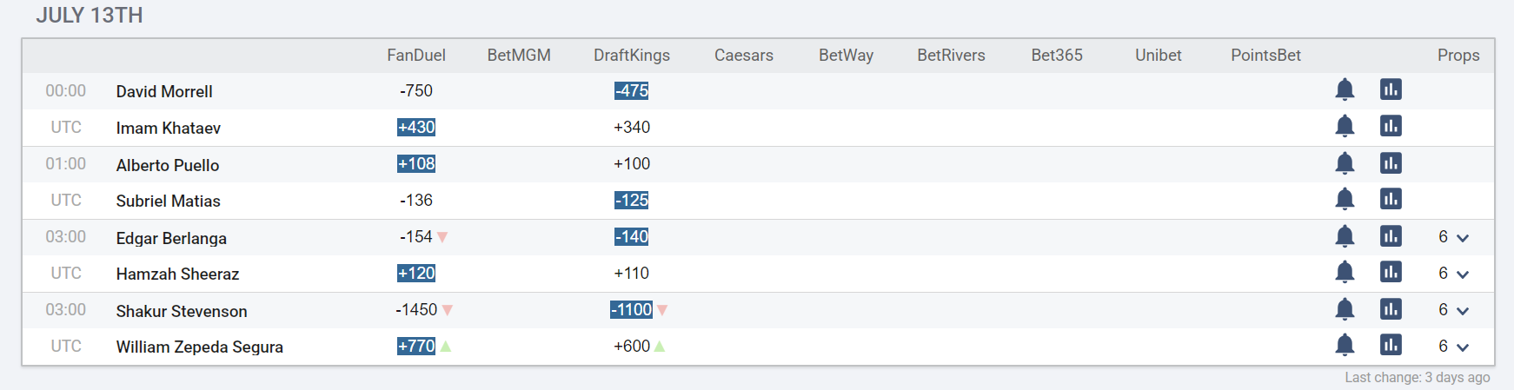Set alert bell for Shakur Stevenson

[x=1345, y=309]
